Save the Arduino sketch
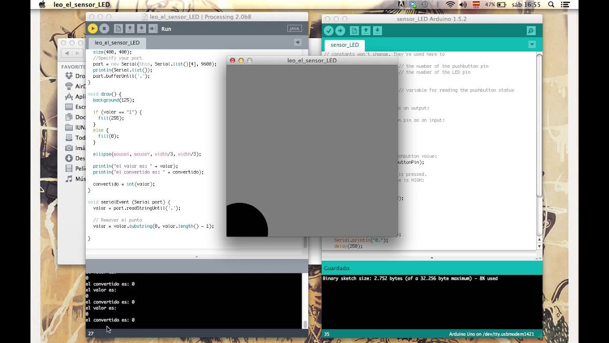Viewport: 609px width, 343px height. pyautogui.click(x=377, y=30)
